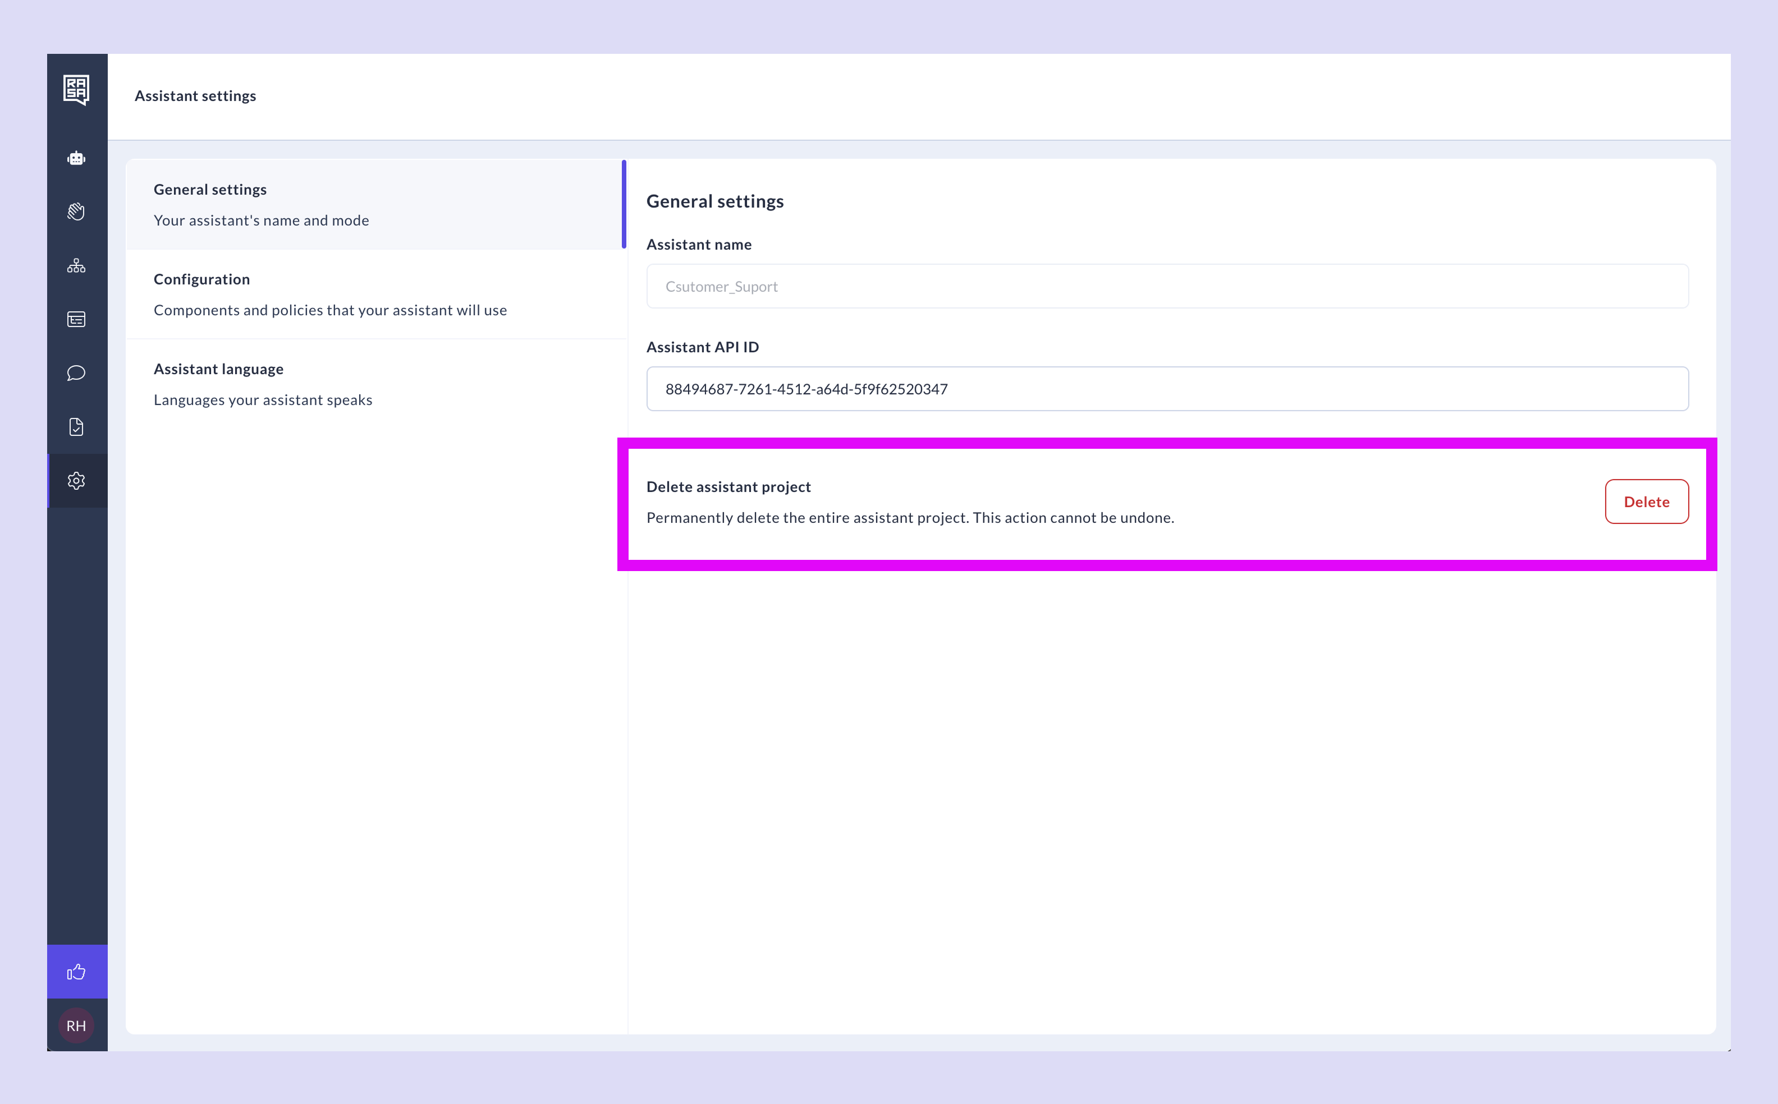Image resolution: width=1778 pixels, height=1104 pixels.
Task: Click the Assistant API ID label
Action: pyautogui.click(x=702, y=347)
